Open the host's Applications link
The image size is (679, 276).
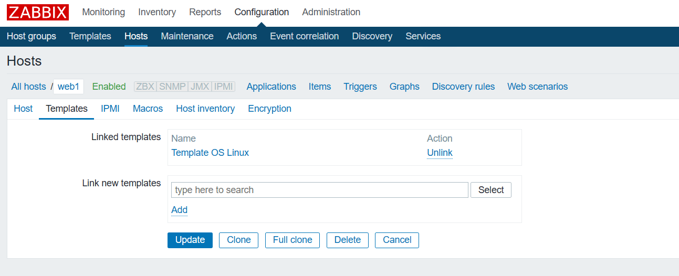(271, 87)
